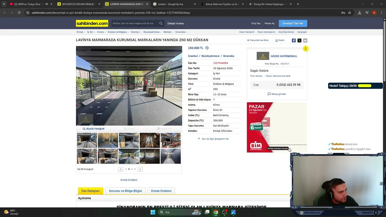Open Tüm ilanları of the seller
The height and width of the screenshot is (217, 386).
pos(256,76)
